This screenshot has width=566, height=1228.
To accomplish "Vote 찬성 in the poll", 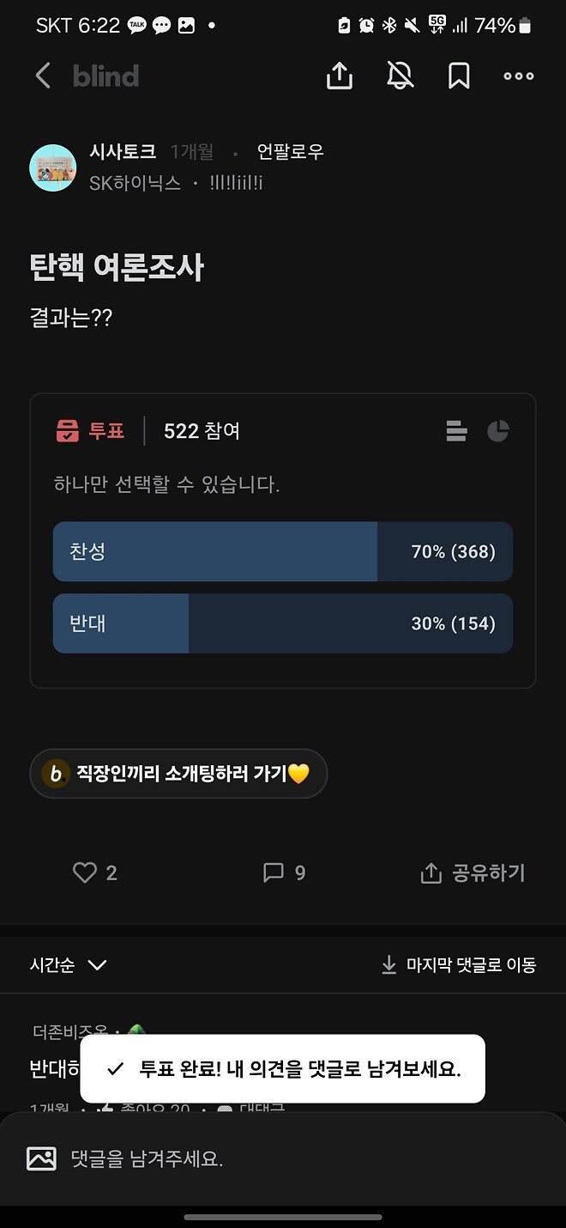I will point(283,552).
